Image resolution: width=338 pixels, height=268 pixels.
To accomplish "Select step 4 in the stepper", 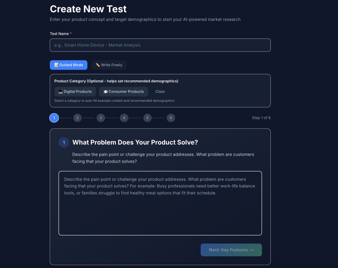I will point(124,118).
